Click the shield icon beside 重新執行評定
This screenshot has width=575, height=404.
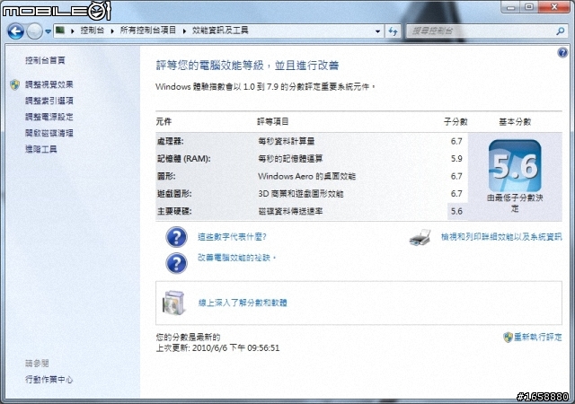pyautogui.click(x=508, y=338)
